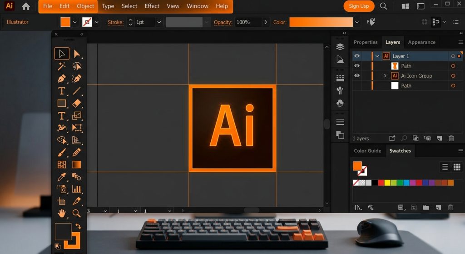Select the yellow swatch in Swatches
This screenshot has height=254, width=465.
point(387,183)
